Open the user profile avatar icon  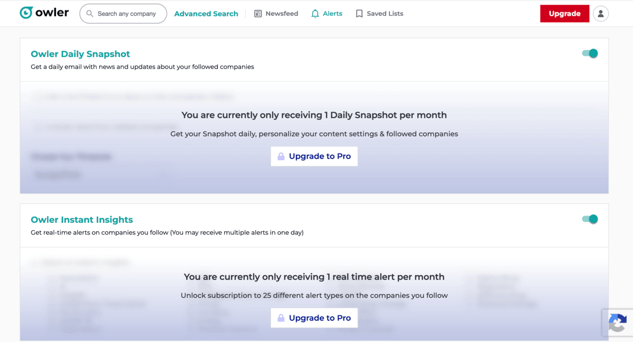pos(601,14)
